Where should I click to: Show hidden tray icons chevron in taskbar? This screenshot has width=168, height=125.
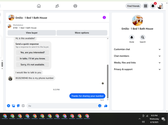pos(139,119)
